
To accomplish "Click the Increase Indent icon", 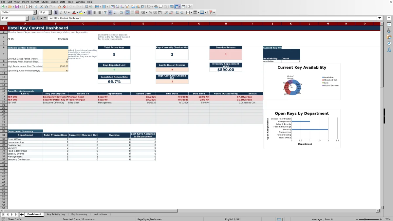I will pyautogui.click(x=177, y=12).
